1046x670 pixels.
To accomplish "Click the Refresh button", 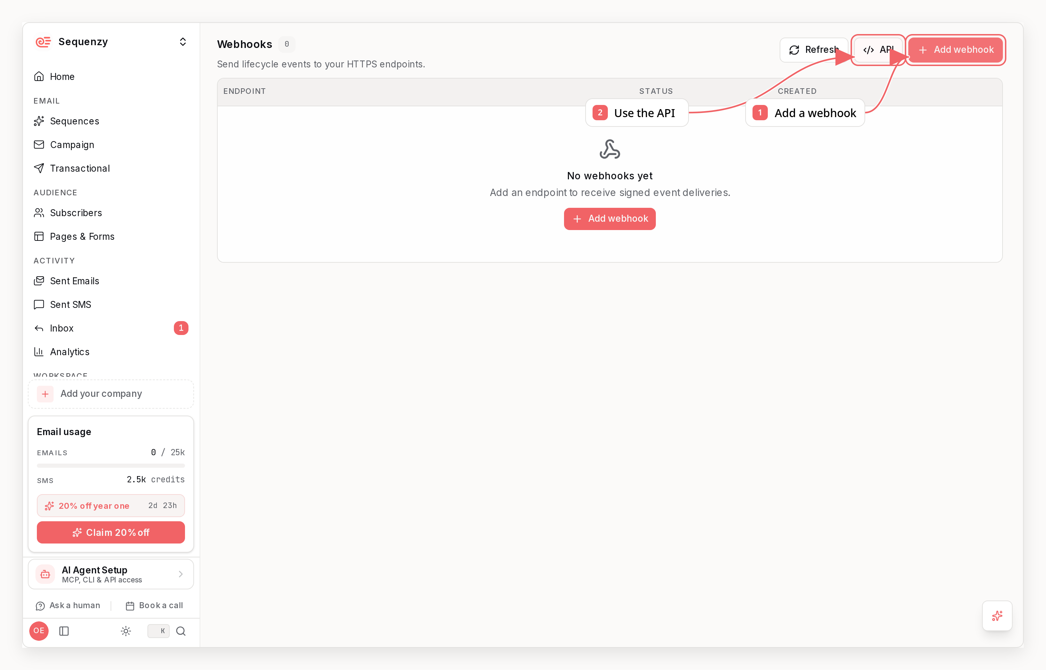I will (814, 50).
